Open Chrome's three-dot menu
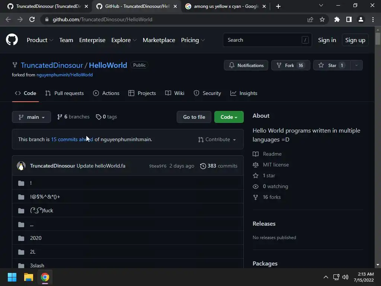The image size is (381, 286). click(x=373, y=19)
